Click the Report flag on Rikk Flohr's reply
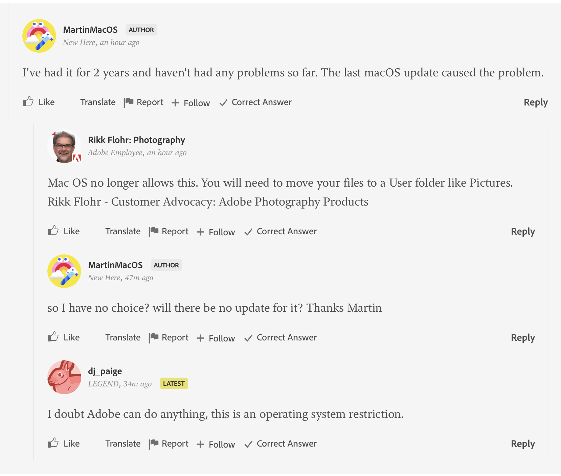Image resolution: width=561 pixels, height=476 pixels. [x=154, y=231]
